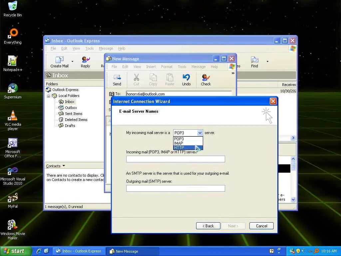This screenshot has width=341, height=256.
Task: Click message list horizontal scroll right arrow
Action: tap(293, 138)
